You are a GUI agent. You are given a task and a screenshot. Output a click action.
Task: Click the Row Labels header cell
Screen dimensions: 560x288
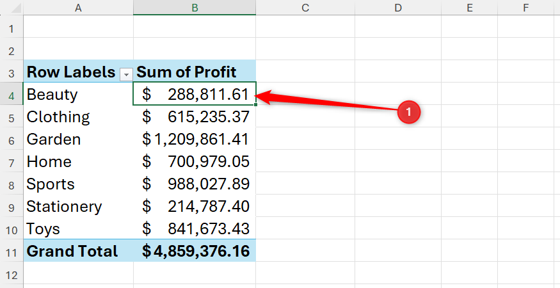pyautogui.click(x=78, y=71)
